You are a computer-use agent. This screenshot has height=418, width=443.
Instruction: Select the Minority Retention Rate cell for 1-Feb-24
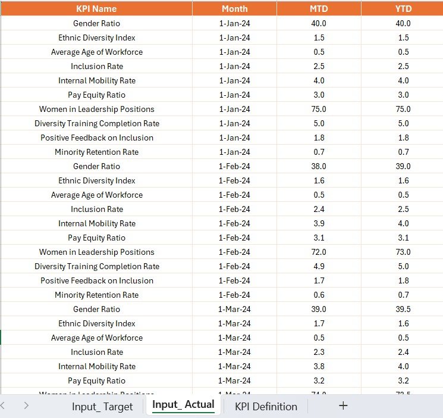point(96,295)
